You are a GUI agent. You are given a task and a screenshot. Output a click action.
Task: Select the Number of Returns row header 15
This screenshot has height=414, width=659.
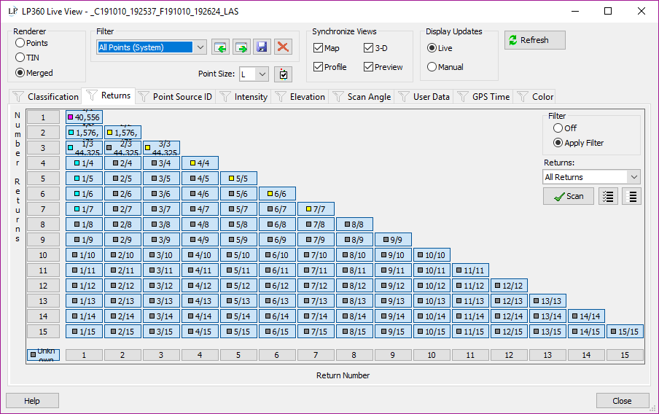(x=43, y=332)
